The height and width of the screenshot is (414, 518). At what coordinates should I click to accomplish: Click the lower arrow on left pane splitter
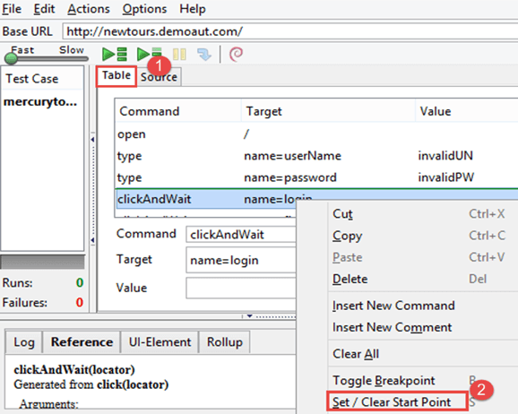click(92, 240)
